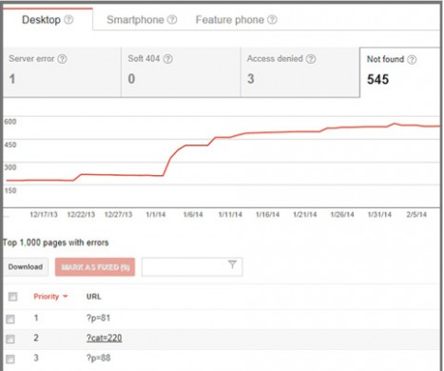Toggle the select-all checkbox in header

12,297
